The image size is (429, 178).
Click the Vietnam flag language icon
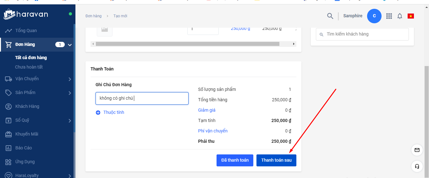click(x=411, y=16)
